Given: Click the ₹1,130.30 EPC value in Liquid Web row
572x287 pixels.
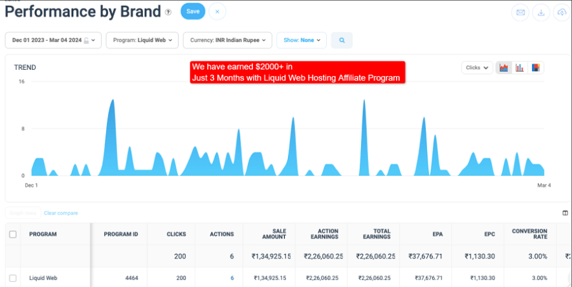Looking at the screenshot, I should [x=483, y=278].
